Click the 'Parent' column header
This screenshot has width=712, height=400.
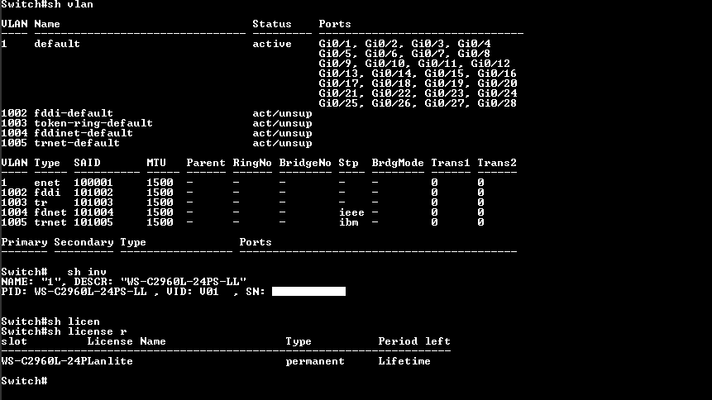206,163
